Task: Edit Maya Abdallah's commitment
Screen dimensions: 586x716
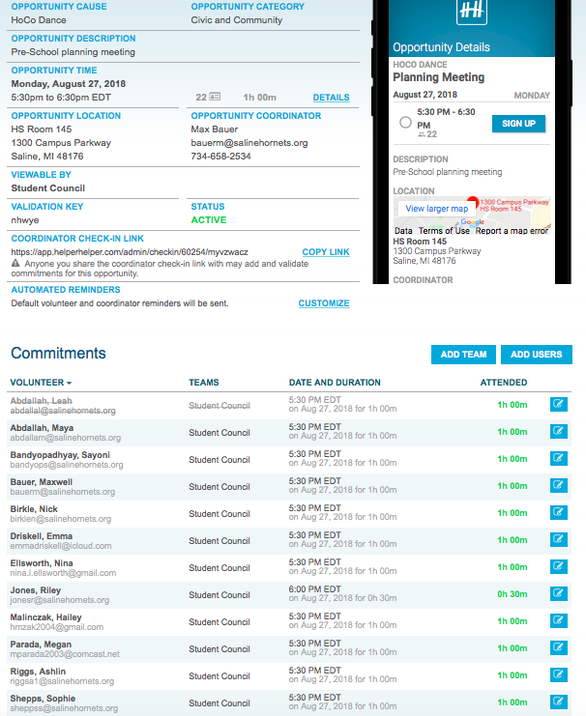Action: 559,431
